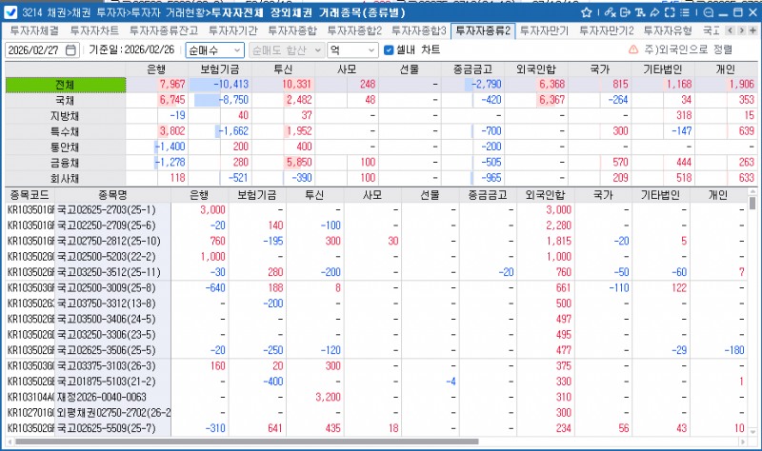Open the 억 unit dropdown

coord(352,50)
